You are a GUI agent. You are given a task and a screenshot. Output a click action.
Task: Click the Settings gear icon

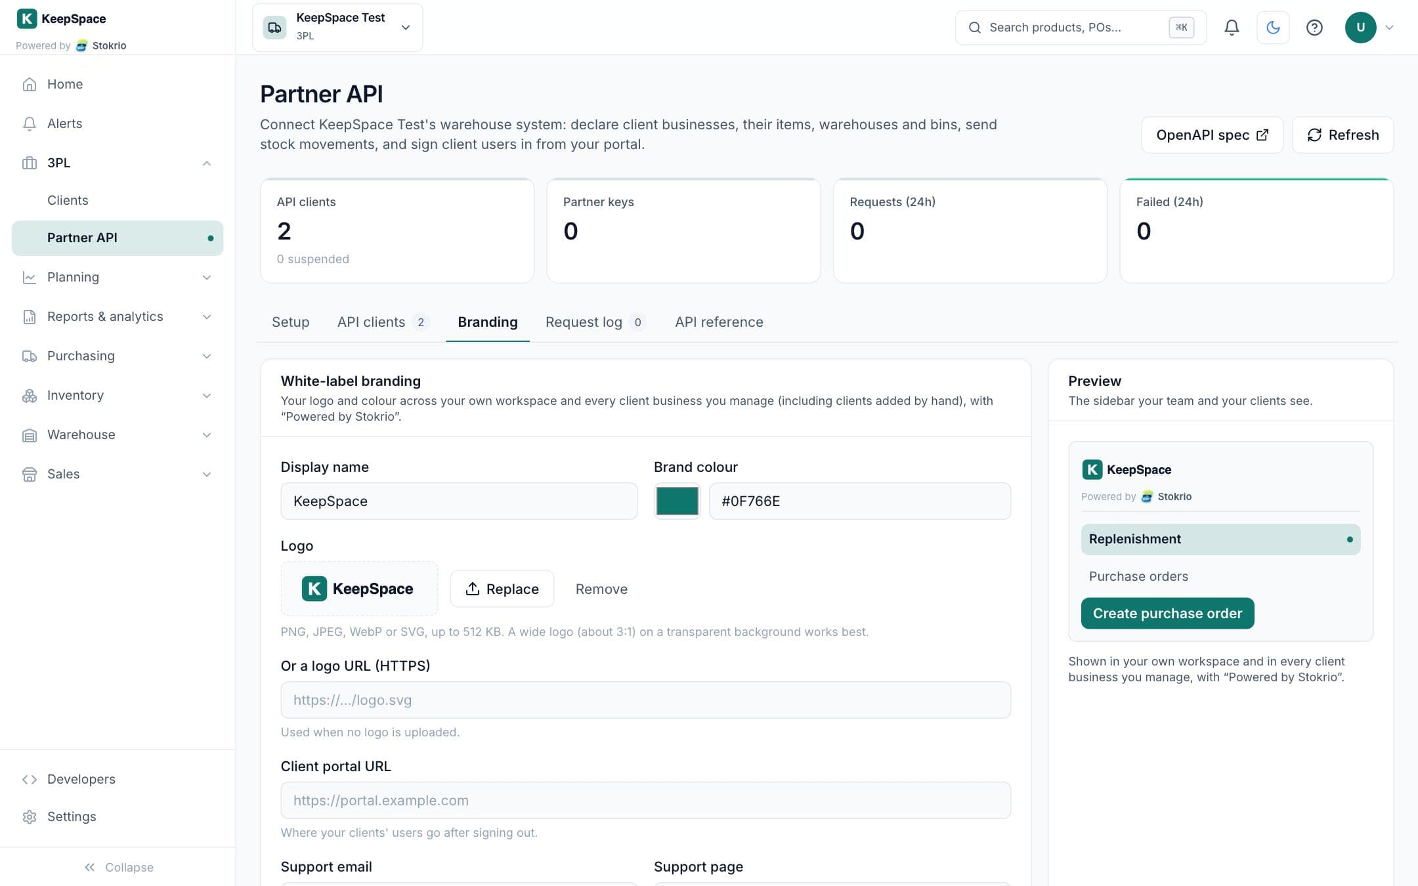pos(29,816)
